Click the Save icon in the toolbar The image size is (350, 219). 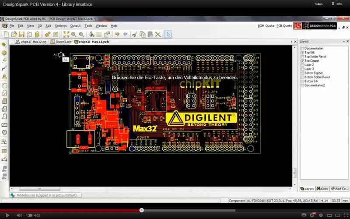coord(21,34)
